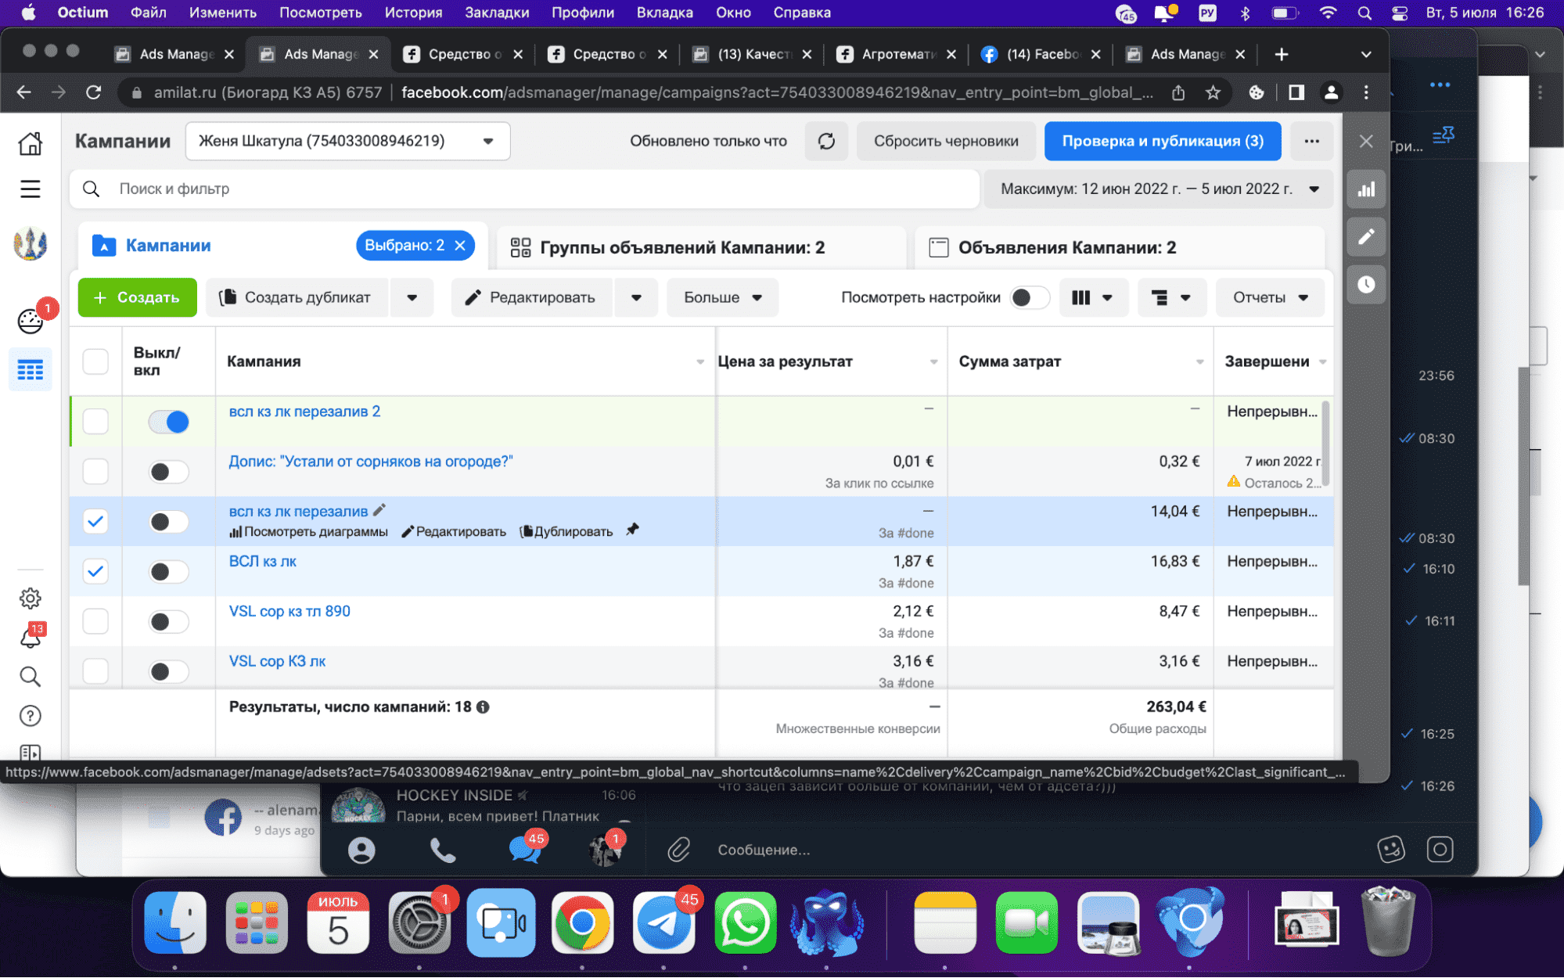Viewport: 1564px width, 978px height.
Task: Expand the Создать дубликат arrow dropdown
Action: point(412,297)
